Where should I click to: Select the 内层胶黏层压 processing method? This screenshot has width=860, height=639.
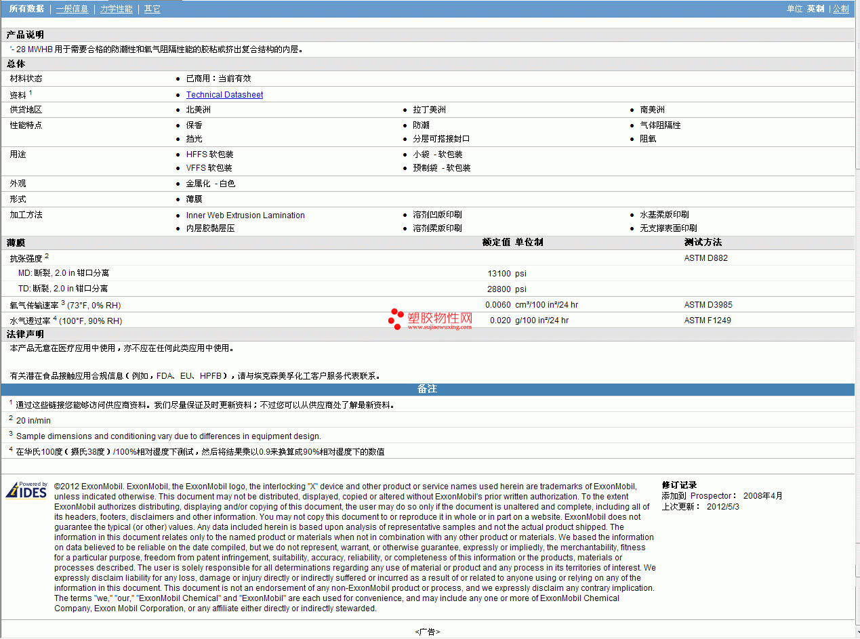tap(211, 228)
